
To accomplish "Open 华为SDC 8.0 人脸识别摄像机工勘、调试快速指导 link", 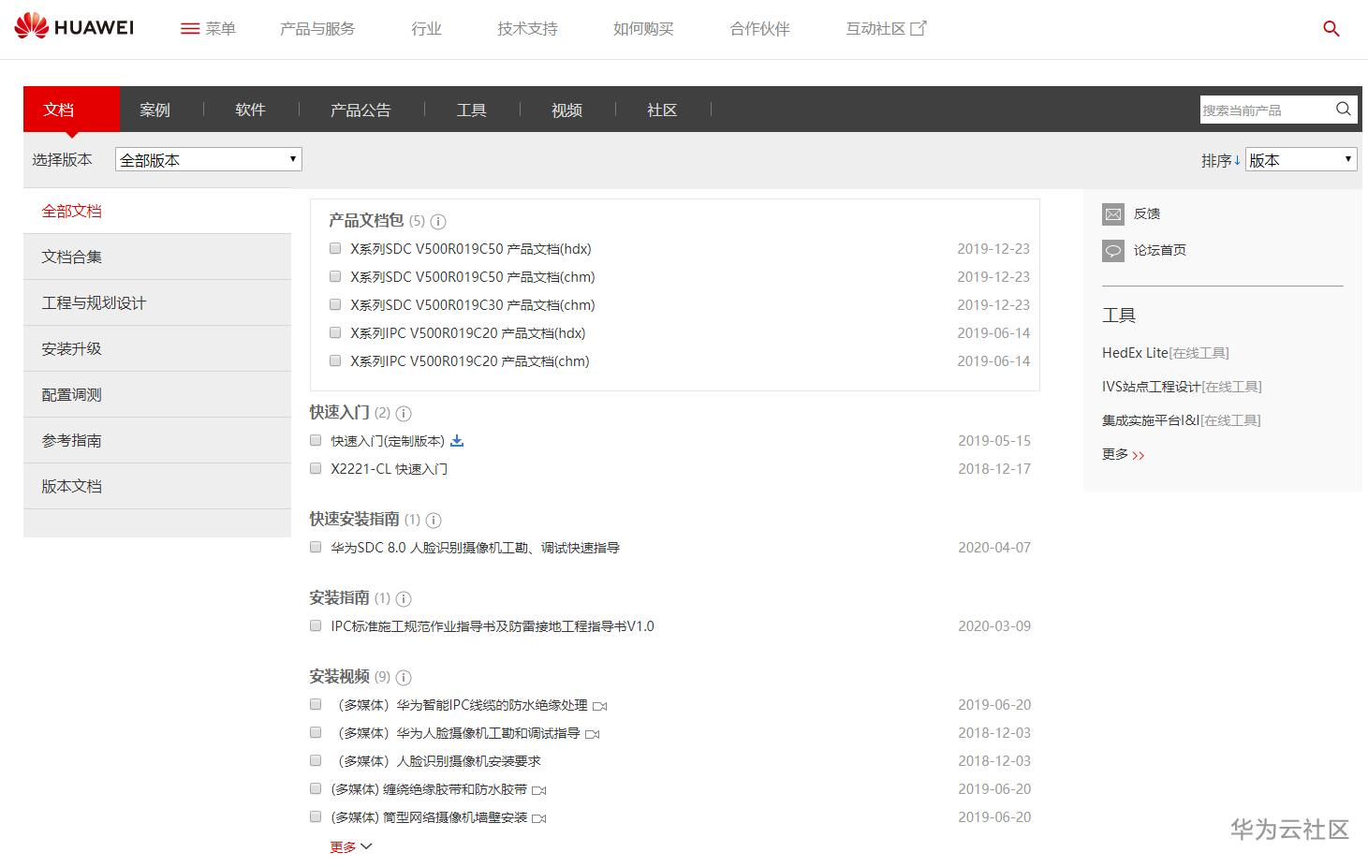I will click(x=475, y=548).
